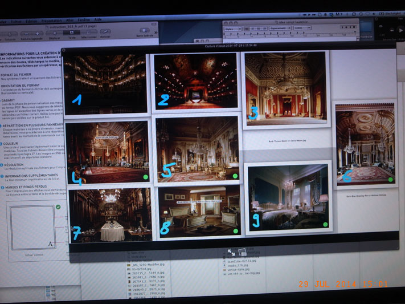
Task: Open thumbnail 9 of the blue bedroom
Action: [x=288, y=197]
